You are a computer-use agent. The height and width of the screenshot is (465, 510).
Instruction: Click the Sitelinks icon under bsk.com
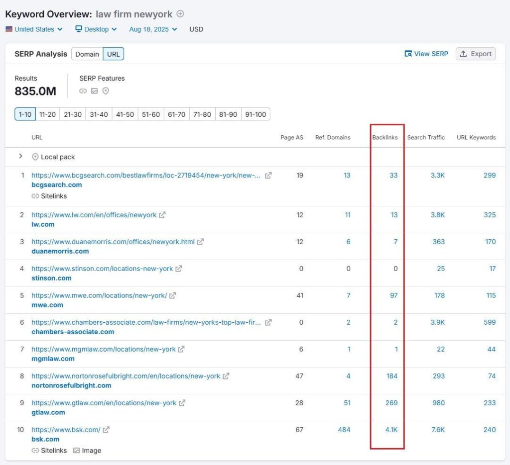coord(36,451)
